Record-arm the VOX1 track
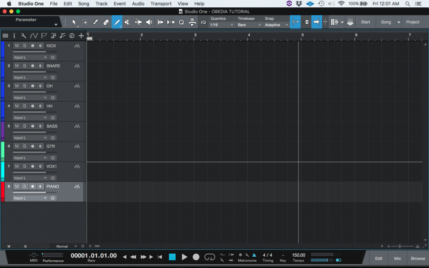 click(x=33, y=166)
